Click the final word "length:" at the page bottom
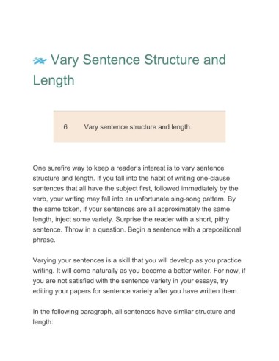 click(x=43, y=322)
